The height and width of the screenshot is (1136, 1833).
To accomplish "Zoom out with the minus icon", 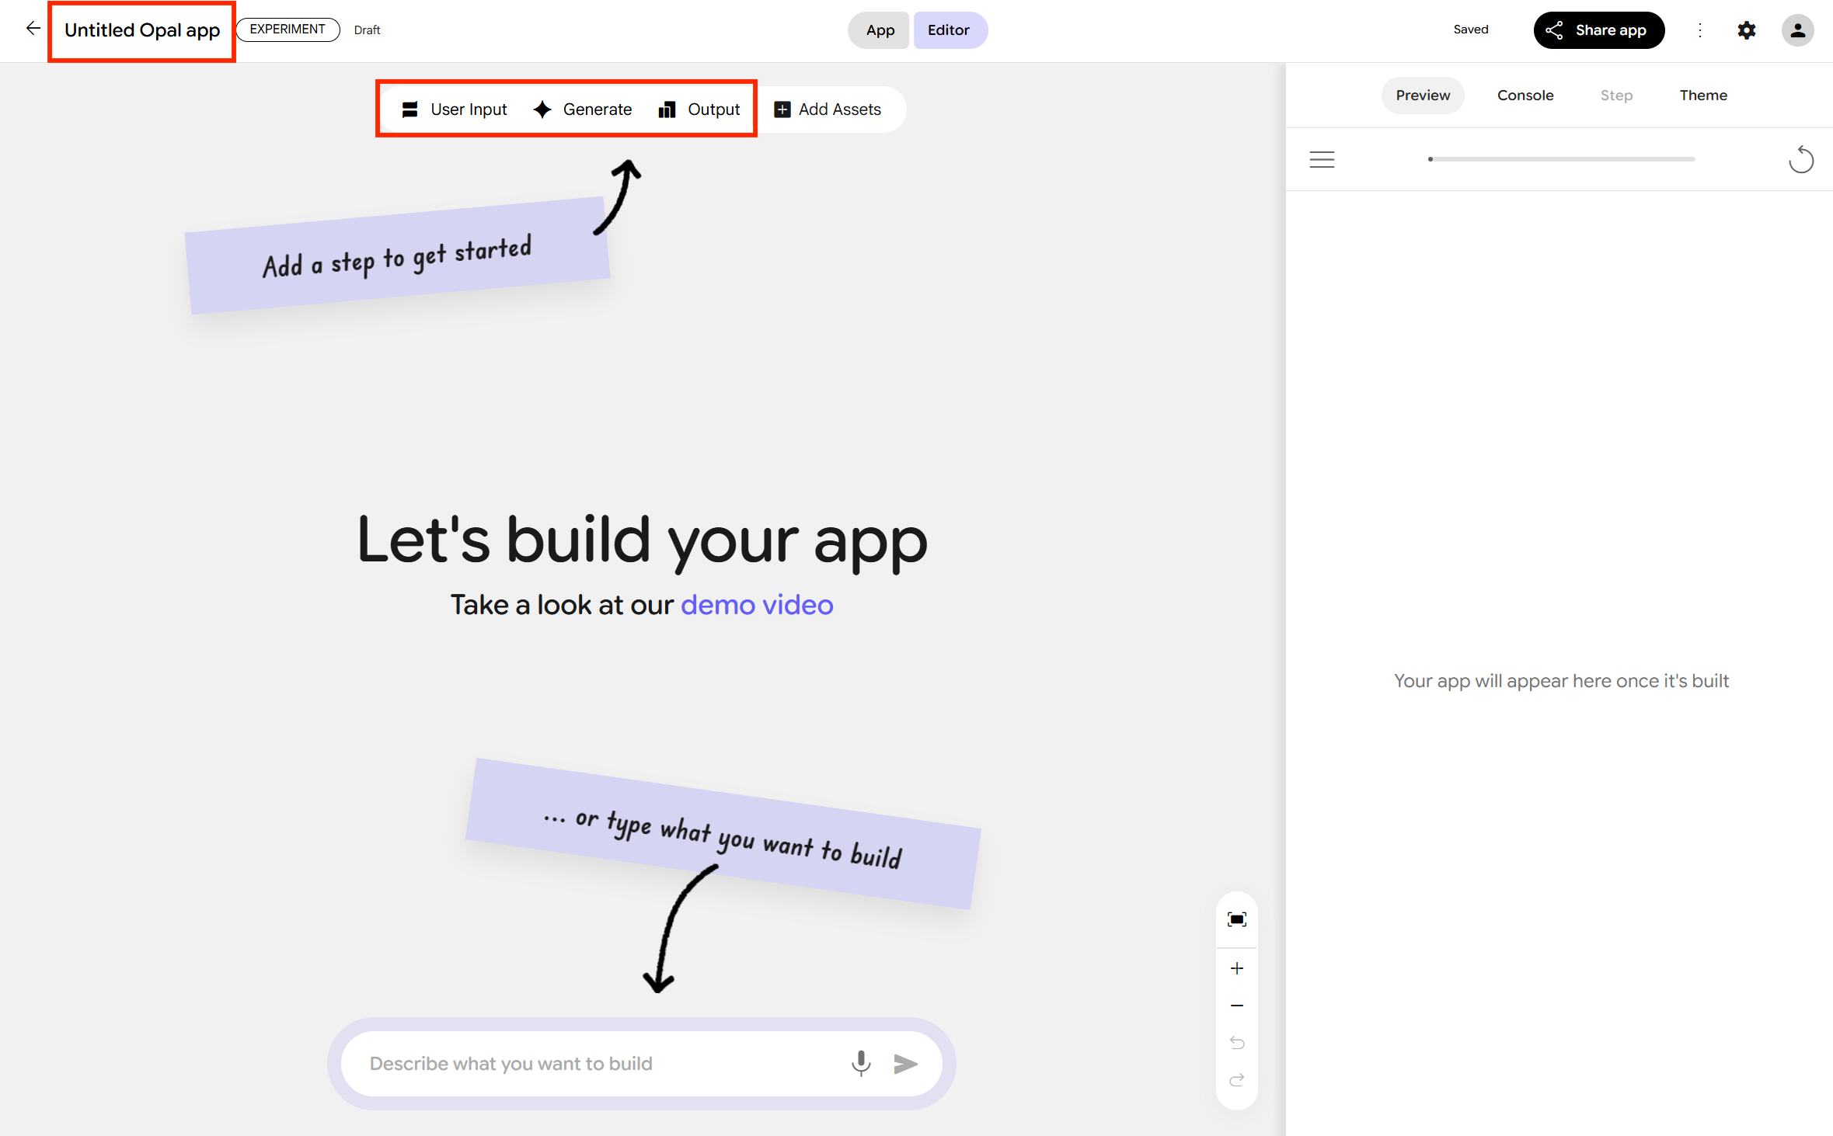I will (x=1236, y=1006).
